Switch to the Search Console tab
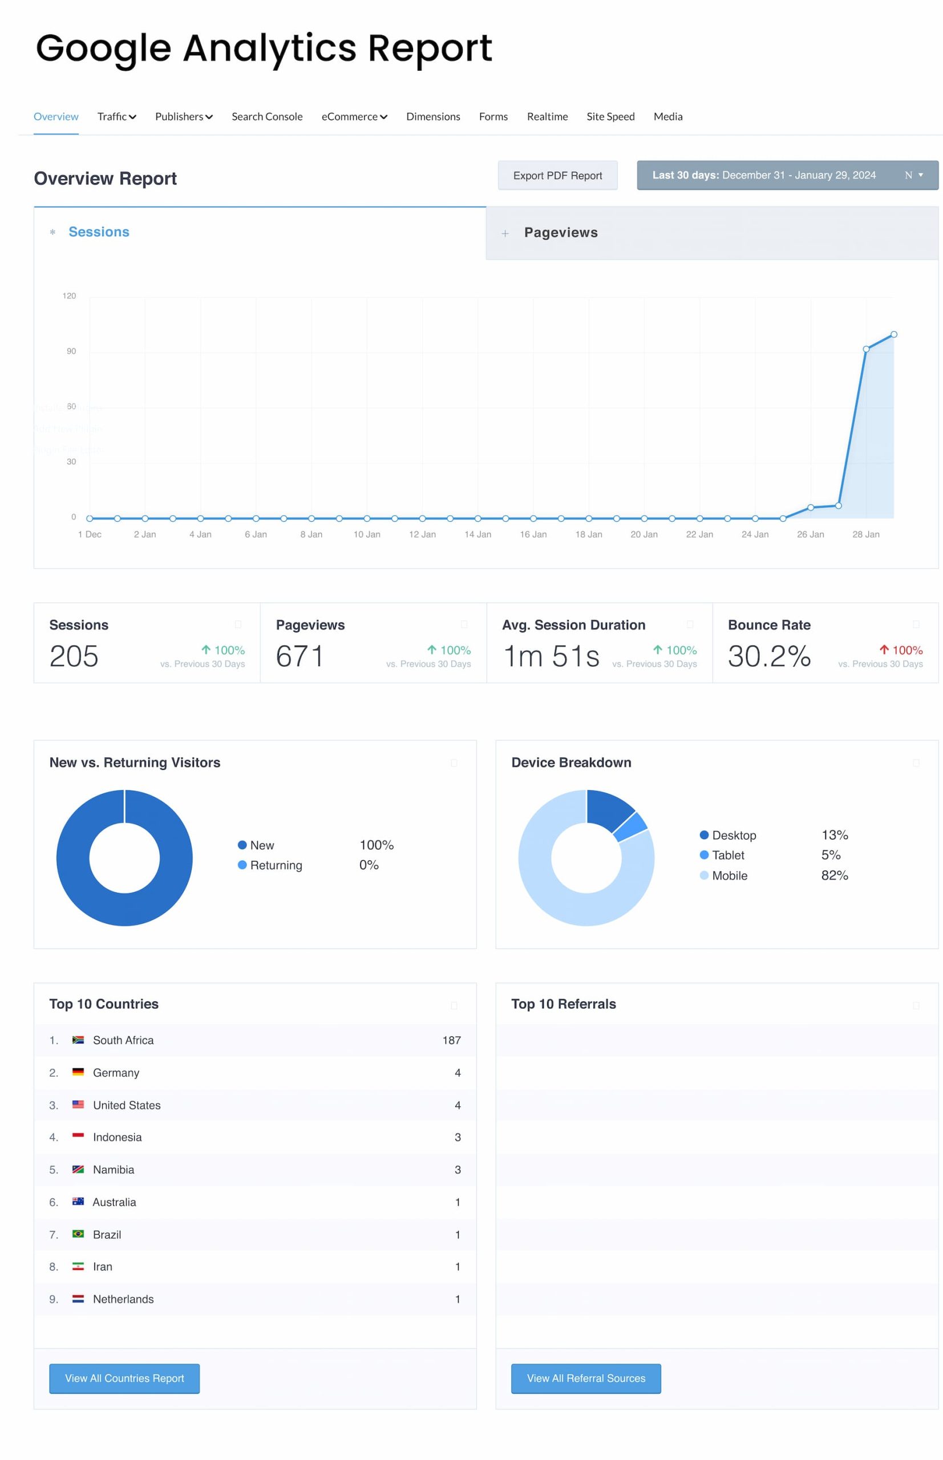Viewport: 943px width, 1460px height. [267, 116]
